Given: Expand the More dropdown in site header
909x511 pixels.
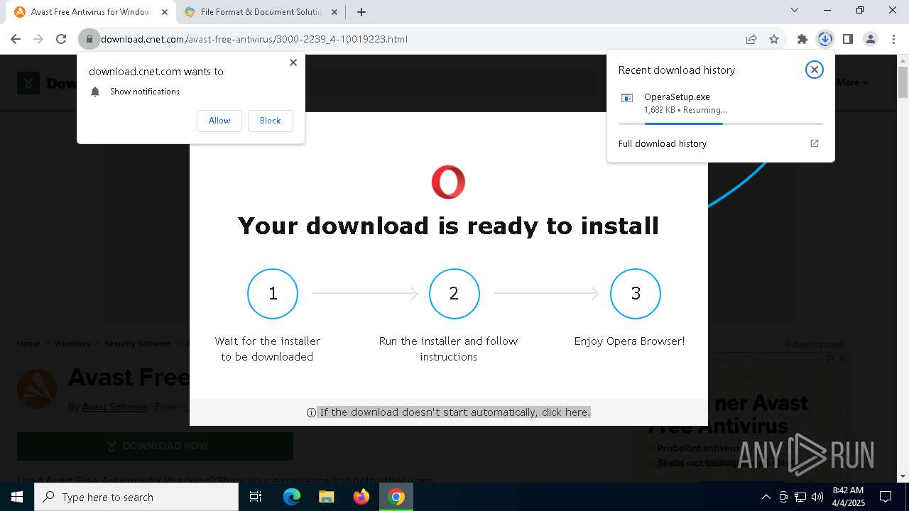Looking at the screenshot, I should click(852, 82).
